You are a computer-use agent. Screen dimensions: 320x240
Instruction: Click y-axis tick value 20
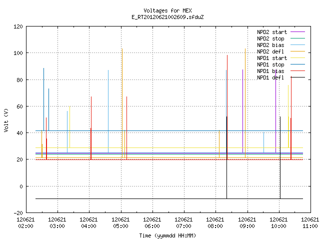(x=19, y=159)
